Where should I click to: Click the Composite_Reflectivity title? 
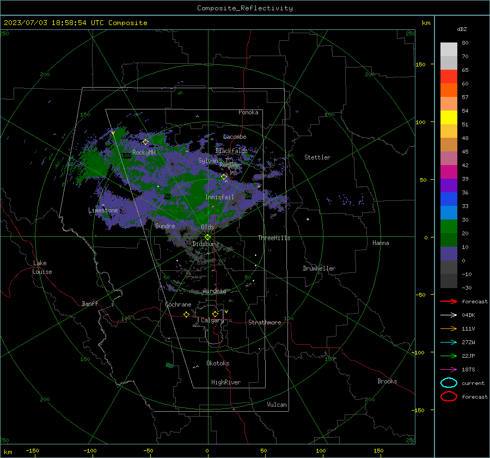[x=245, y=8]
